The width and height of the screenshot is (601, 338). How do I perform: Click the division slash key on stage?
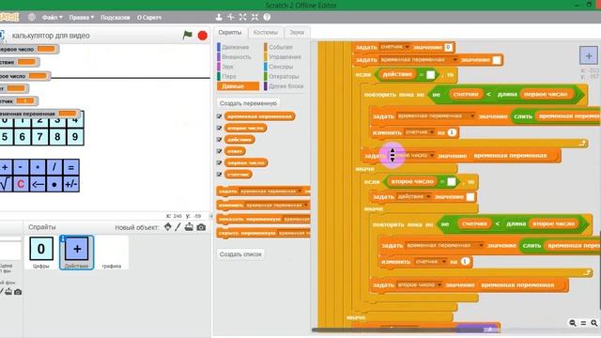tap(54, 167)
